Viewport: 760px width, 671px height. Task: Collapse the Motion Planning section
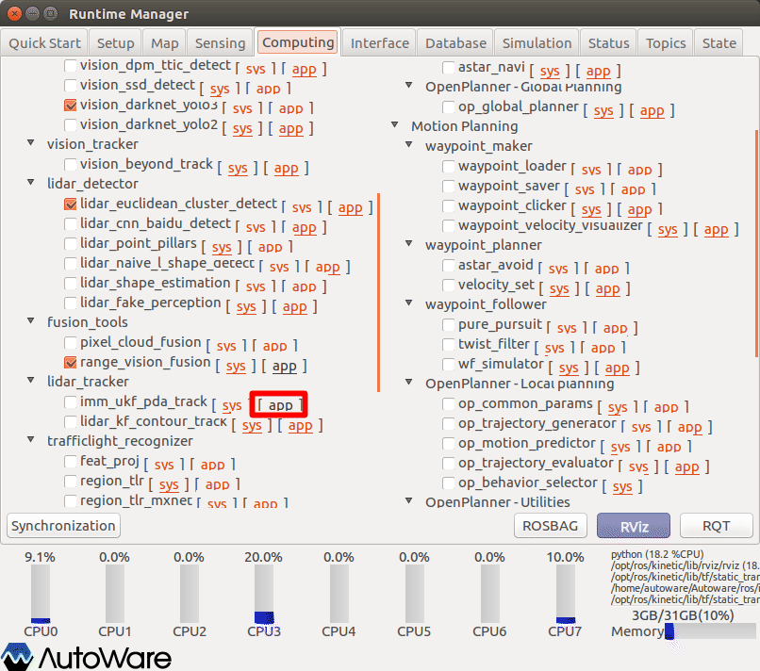[395, 126]
